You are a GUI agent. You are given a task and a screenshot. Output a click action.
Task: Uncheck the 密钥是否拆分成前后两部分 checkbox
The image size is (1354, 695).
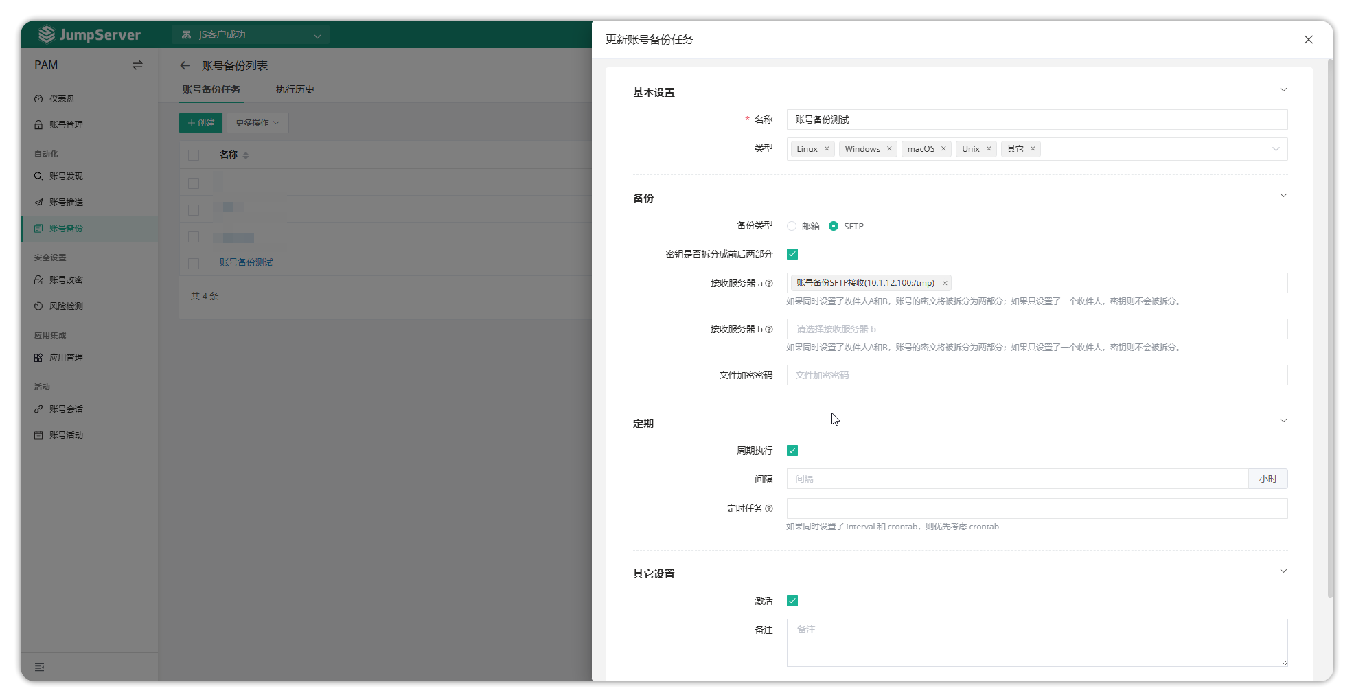792,254
